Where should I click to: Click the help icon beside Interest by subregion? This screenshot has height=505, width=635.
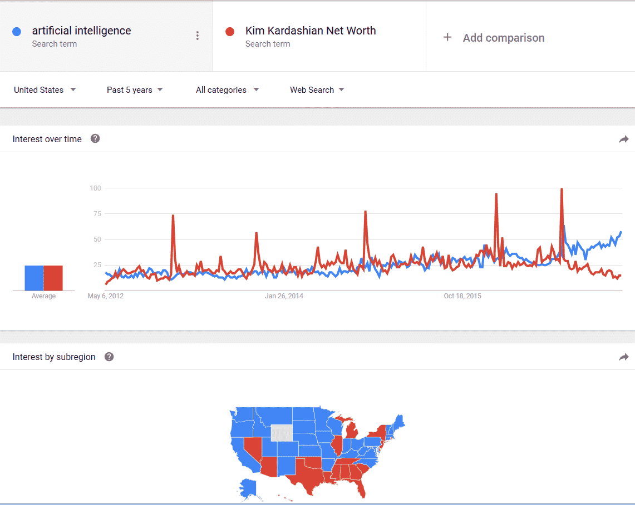point(109,357)
